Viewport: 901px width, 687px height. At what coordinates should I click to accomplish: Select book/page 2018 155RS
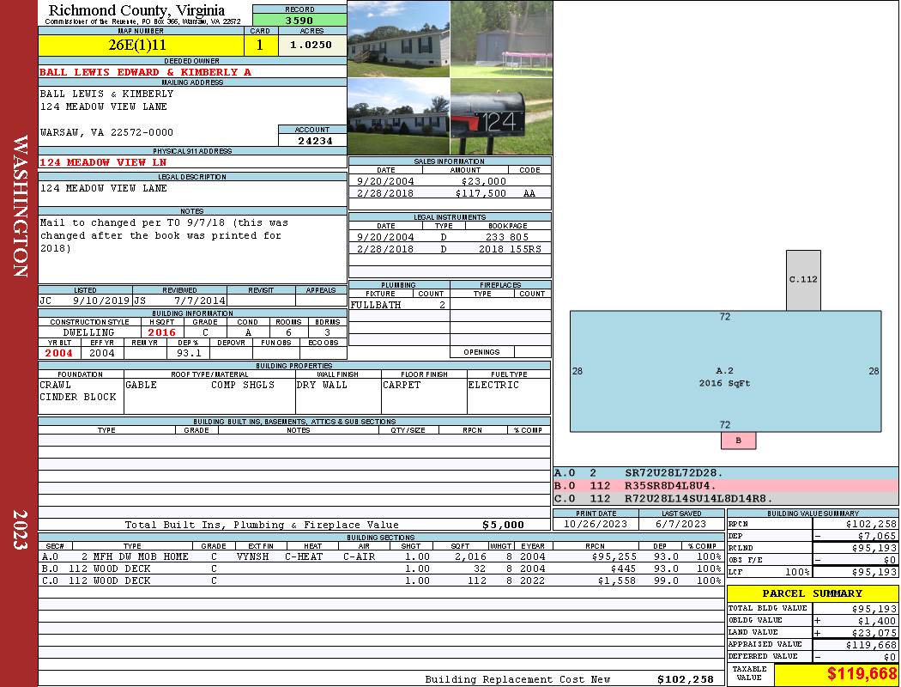(x=510, y=249)
